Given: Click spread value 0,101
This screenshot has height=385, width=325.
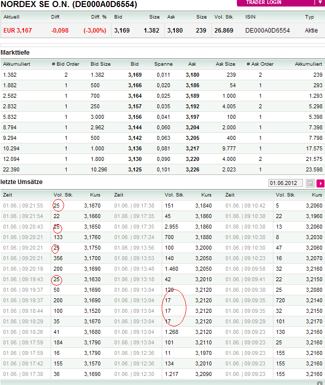Looking at the screenshot, I should [163, 169].
